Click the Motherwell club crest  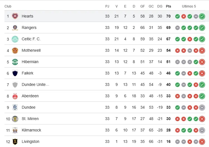[x=15, y=50]
